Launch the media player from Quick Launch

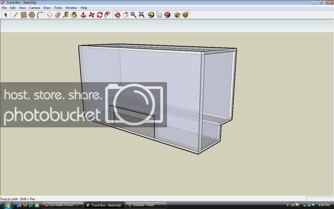37,205
